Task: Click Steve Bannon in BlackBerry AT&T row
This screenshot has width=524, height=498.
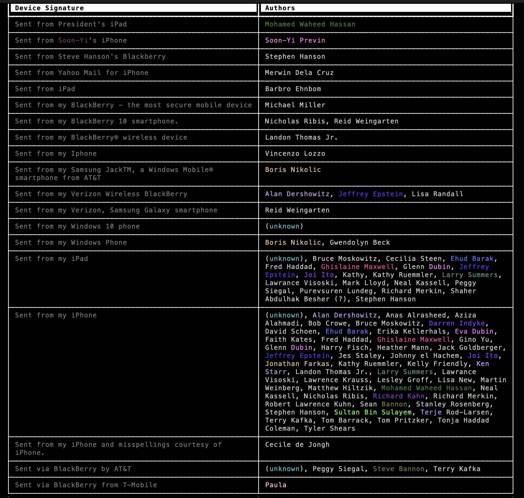Action: pos(398,469)
